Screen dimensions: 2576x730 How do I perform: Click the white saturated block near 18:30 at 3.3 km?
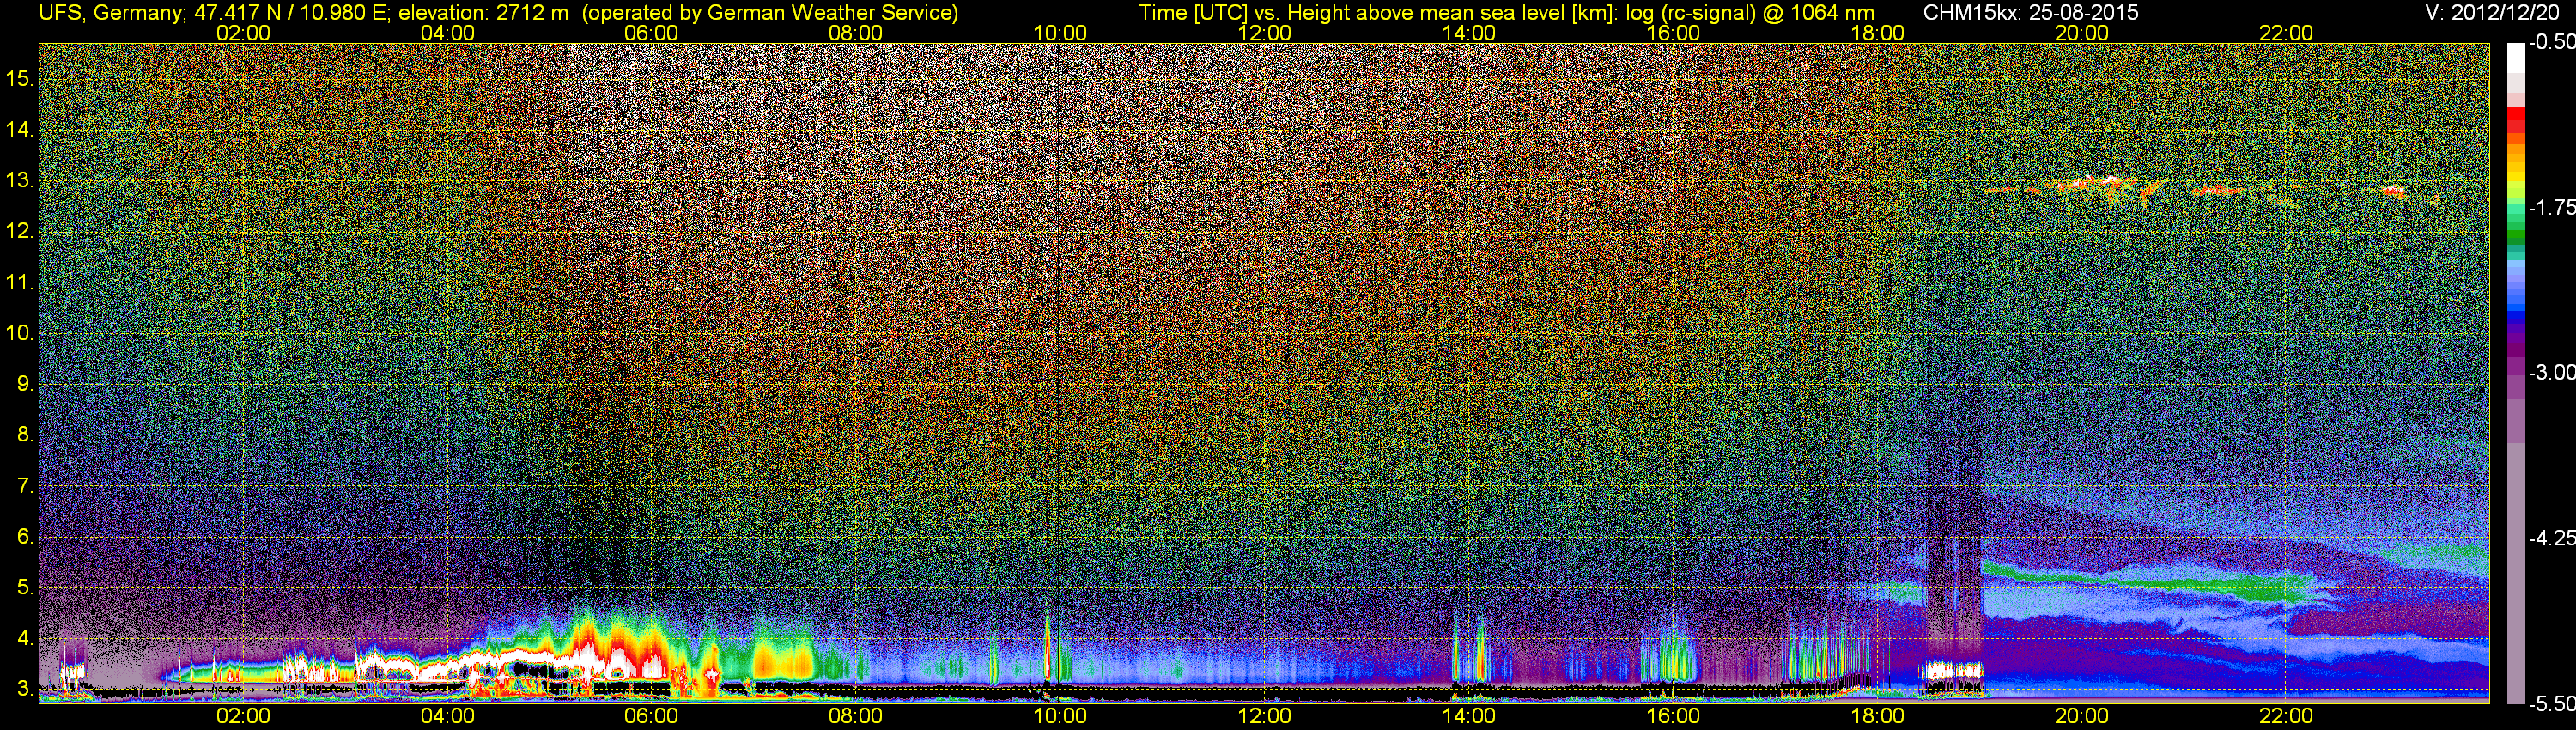click(x=1951, y=670)
